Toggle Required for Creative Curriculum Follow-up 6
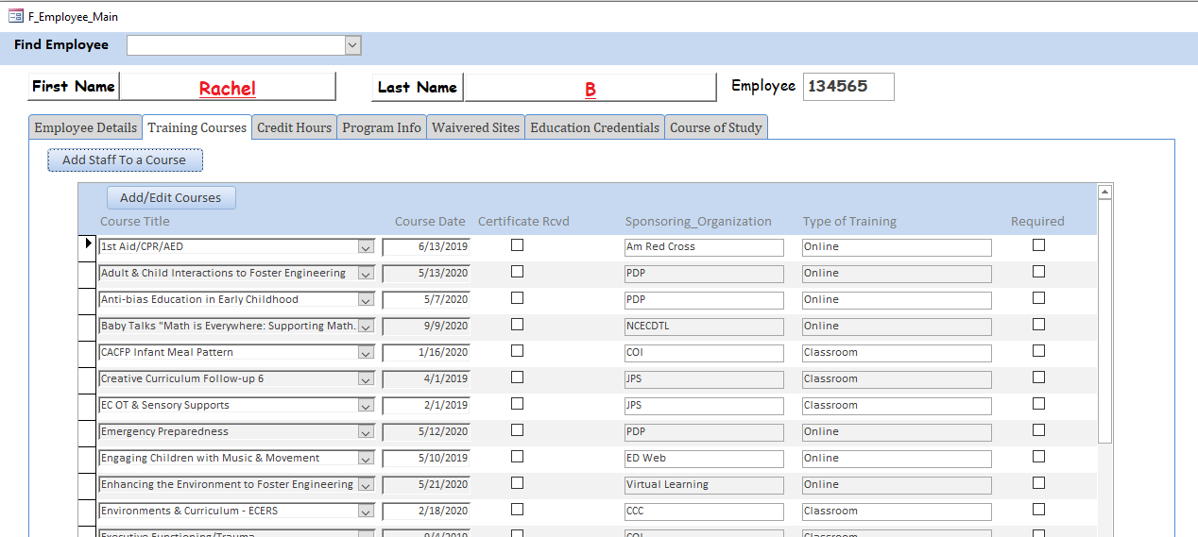The image size is (1198, 537). pos(1038,377)
